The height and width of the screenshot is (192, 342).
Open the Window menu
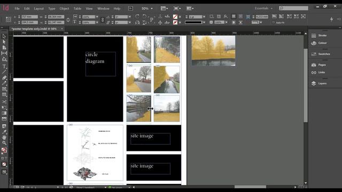(x=103, y=9)
